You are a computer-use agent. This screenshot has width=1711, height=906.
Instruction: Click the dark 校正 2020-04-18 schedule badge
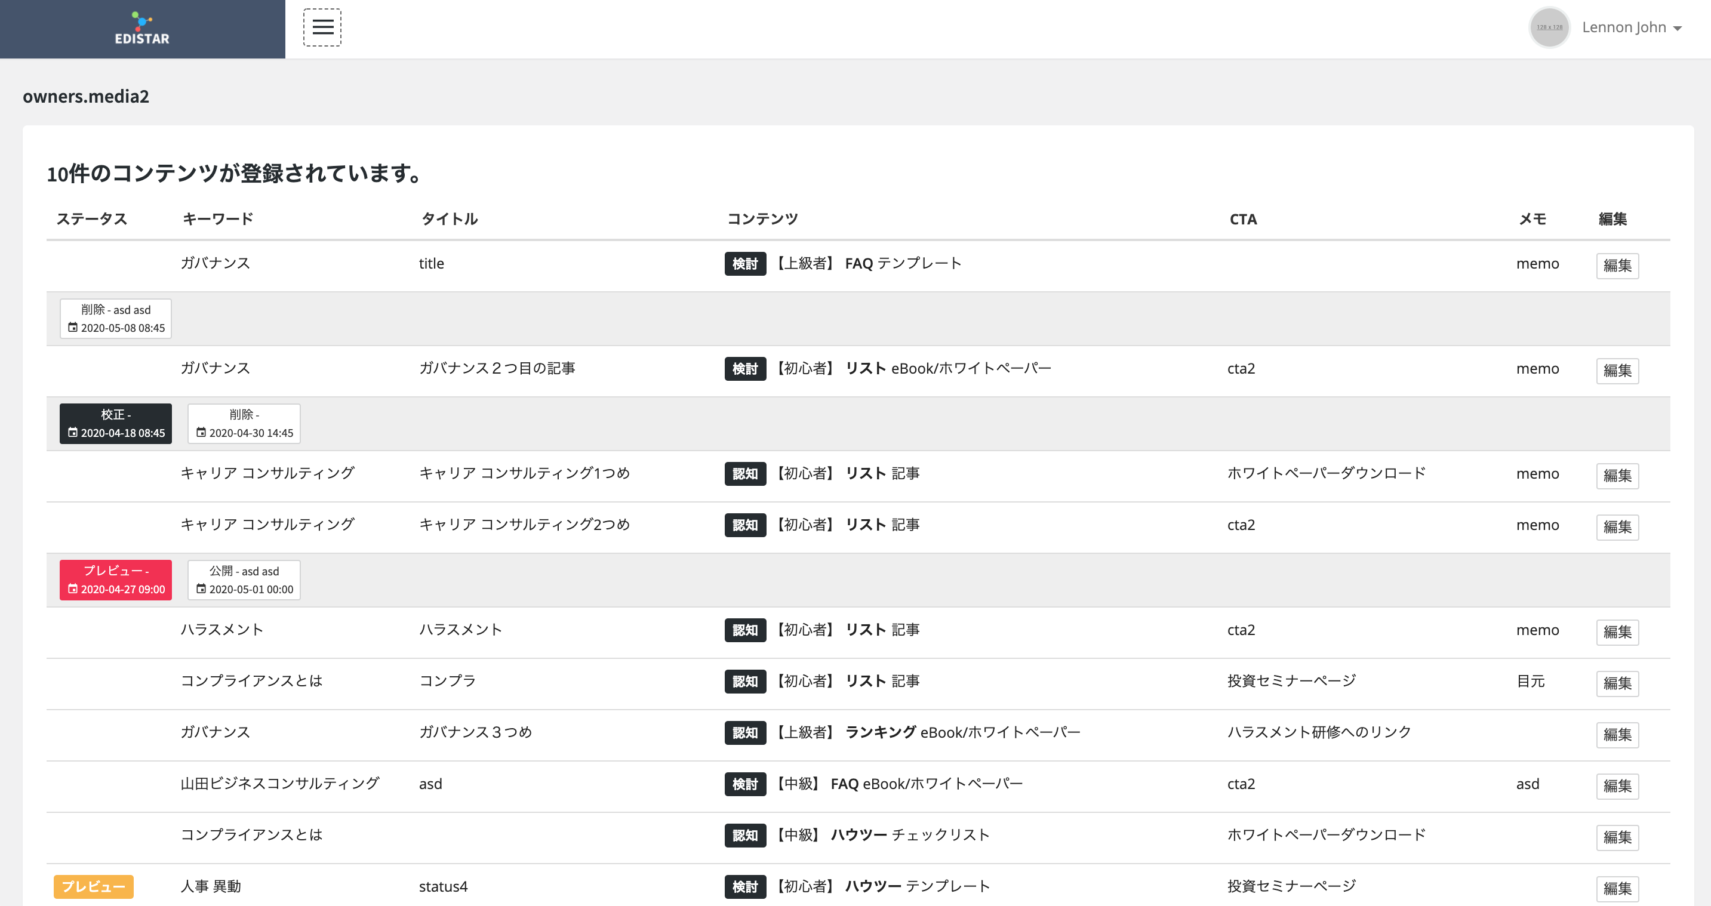[x=116, y=423]
